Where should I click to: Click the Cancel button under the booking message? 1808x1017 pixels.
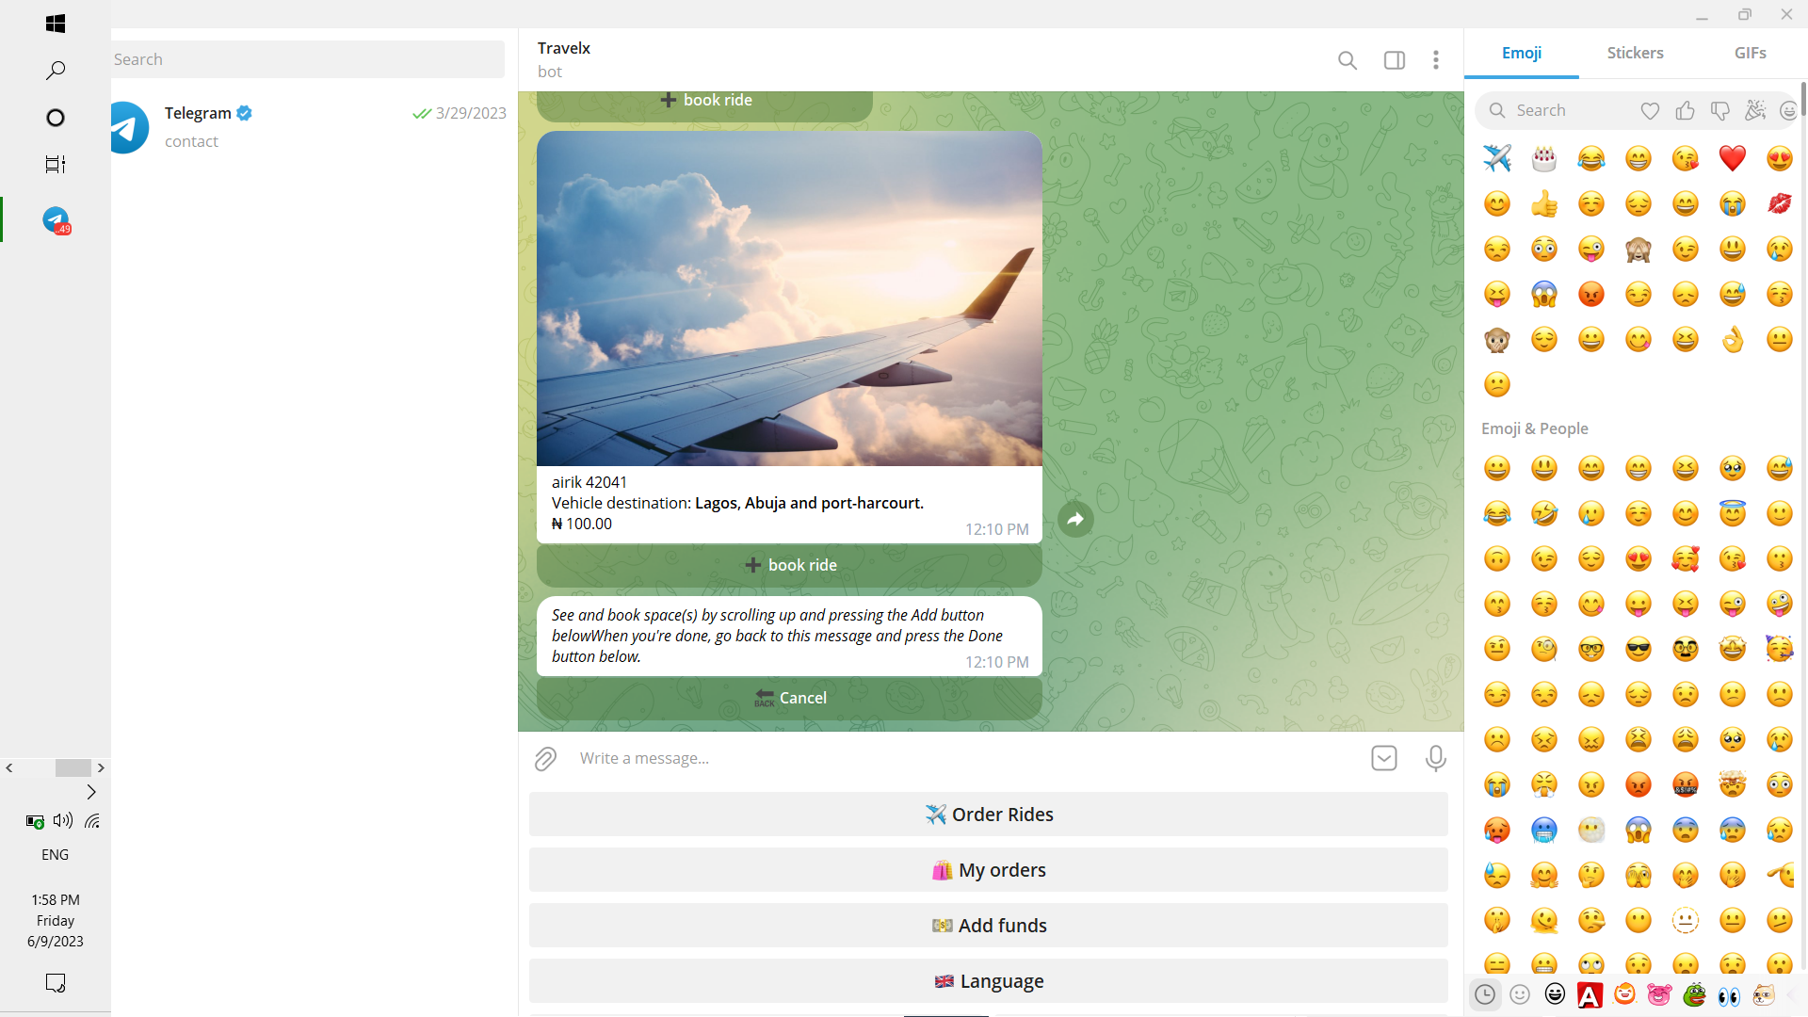point(789,698)
